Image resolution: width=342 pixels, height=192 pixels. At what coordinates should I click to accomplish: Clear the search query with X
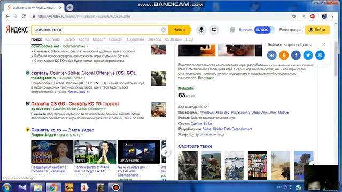pos(164,30)
